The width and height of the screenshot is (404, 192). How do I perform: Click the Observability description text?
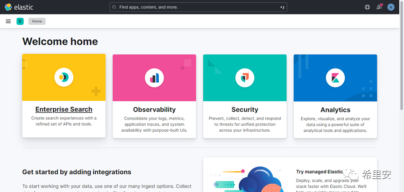tap(154, 124)
